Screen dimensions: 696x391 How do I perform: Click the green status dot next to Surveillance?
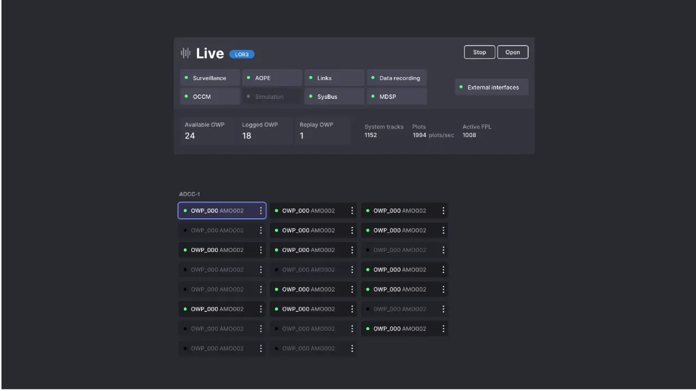tap(187, 78)
